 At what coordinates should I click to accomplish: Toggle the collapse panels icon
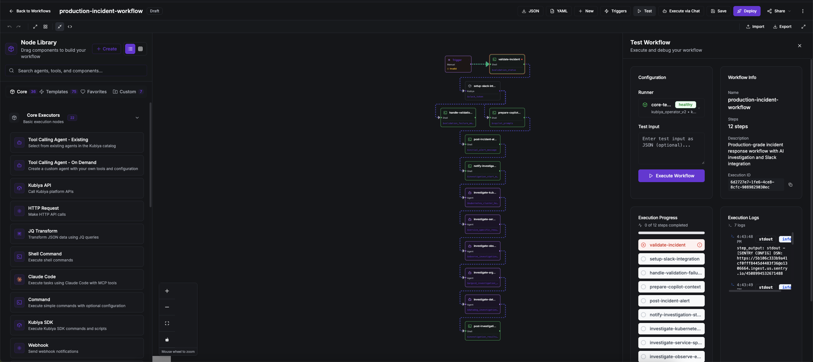(60, 27)
